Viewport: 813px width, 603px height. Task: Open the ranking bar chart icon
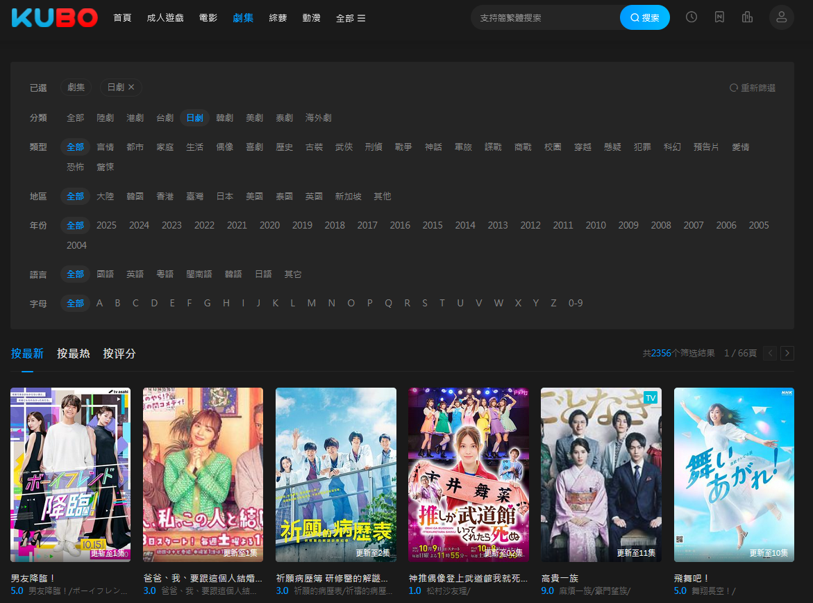coord(747,17)
